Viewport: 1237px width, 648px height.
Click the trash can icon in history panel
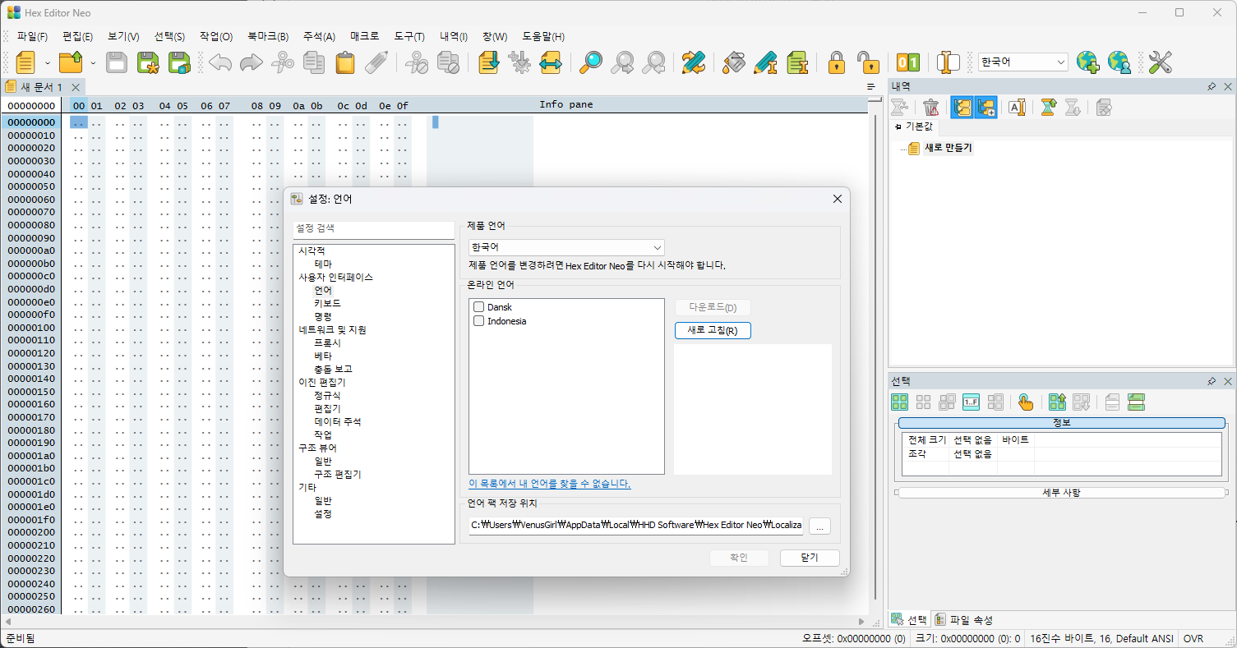pos(931,107)
